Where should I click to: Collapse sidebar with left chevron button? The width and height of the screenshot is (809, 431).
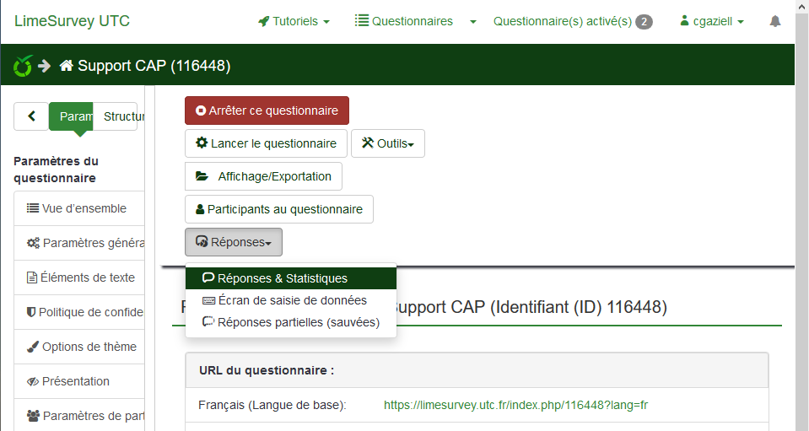tap(31, 116)
